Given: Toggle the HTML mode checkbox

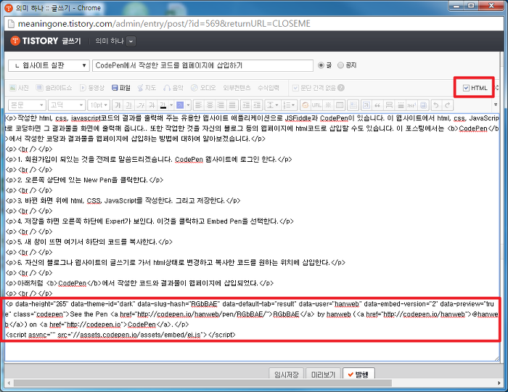Looking at the screenshot, I should pyautogui.click(x=466, y=88).
